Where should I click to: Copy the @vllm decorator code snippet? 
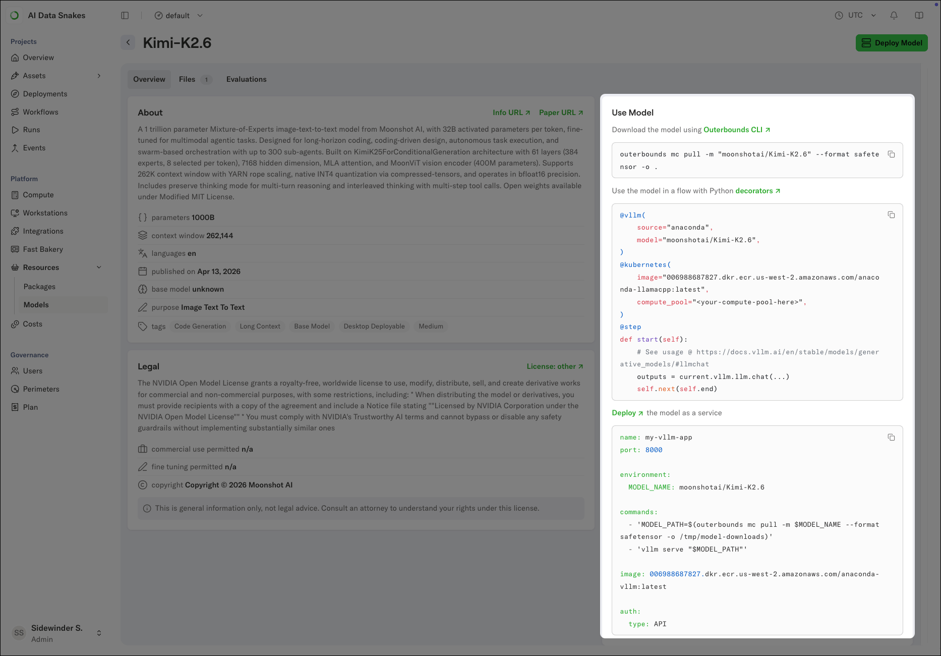(x=891, y=215)
